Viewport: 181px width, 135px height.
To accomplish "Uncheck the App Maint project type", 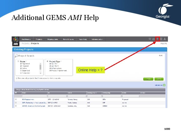I will [50, 66].
